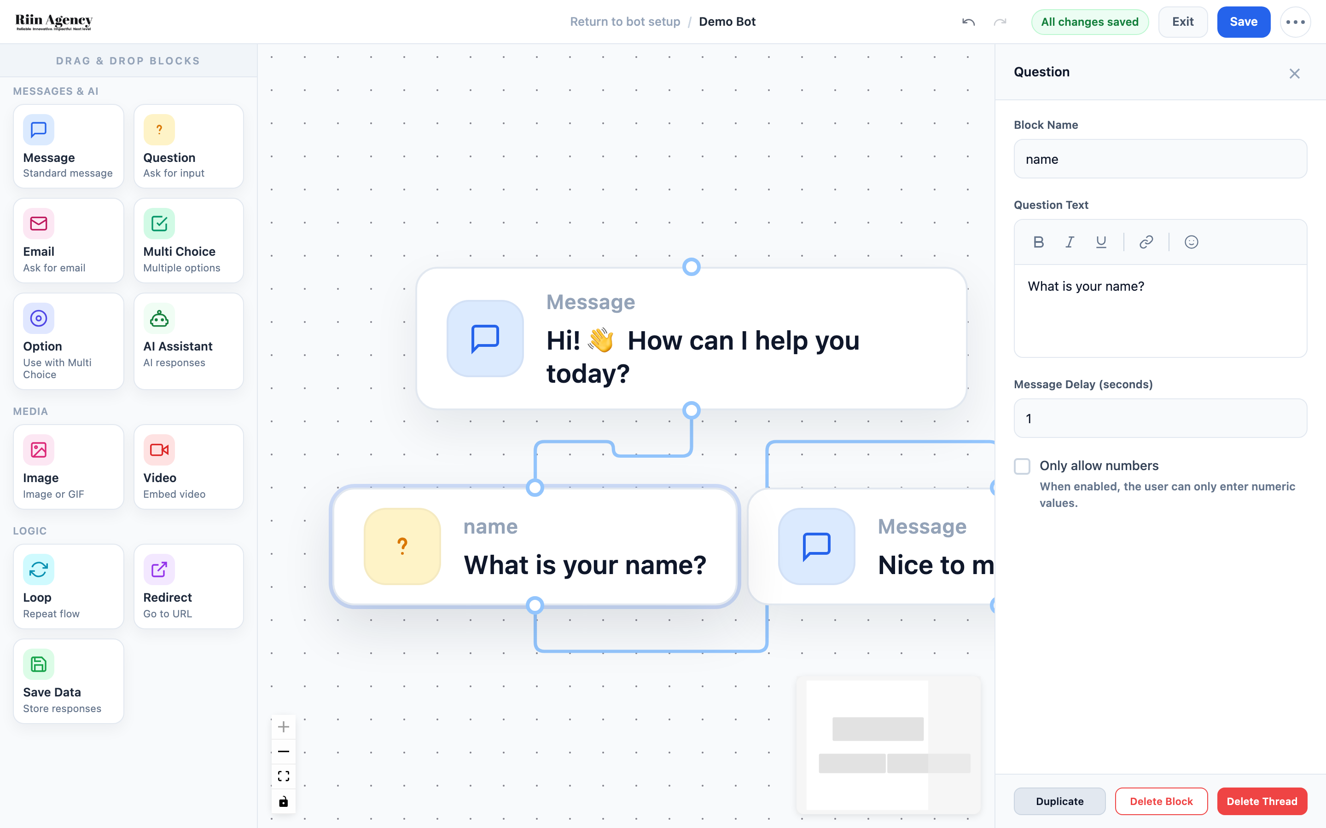Toggle italic formatting in Question Text
Screen dimensions: 1326x828
click(x=1070, y=242)
